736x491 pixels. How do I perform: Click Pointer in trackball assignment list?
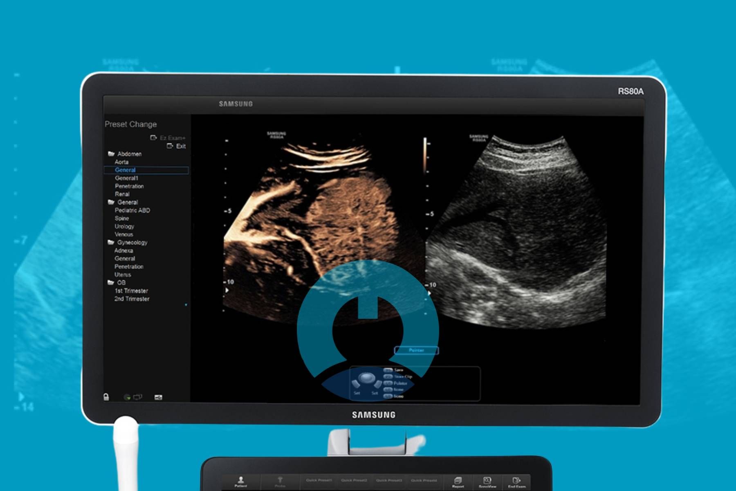395,383
